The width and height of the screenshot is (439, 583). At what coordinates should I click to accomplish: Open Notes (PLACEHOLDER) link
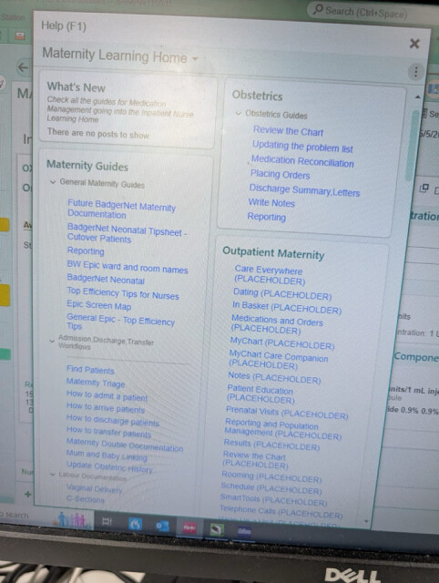click(274, 377)
